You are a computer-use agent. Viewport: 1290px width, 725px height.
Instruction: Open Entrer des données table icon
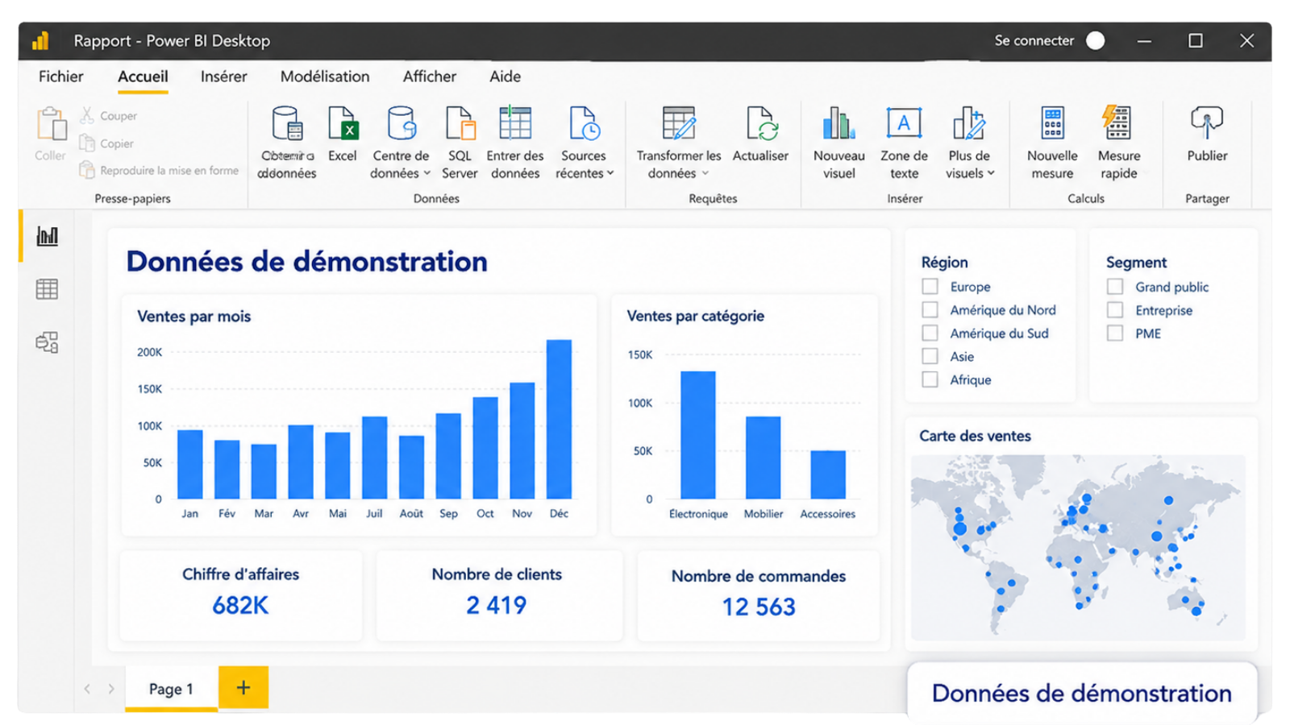515,123
